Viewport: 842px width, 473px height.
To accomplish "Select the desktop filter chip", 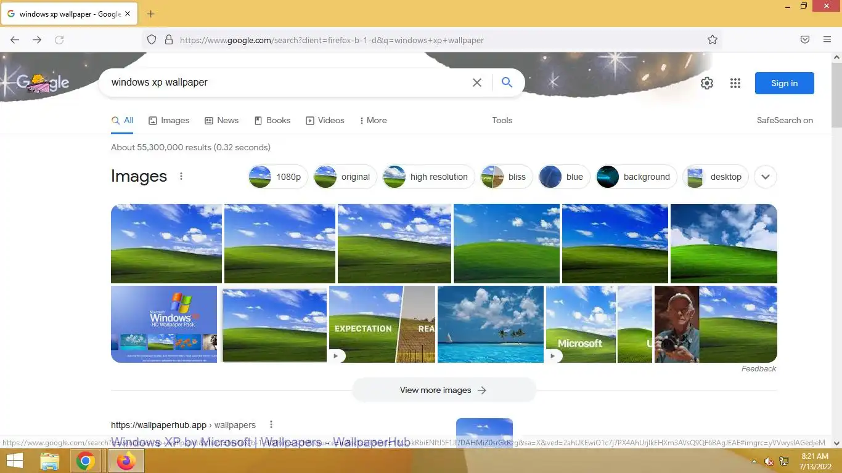I will [716, 177].
